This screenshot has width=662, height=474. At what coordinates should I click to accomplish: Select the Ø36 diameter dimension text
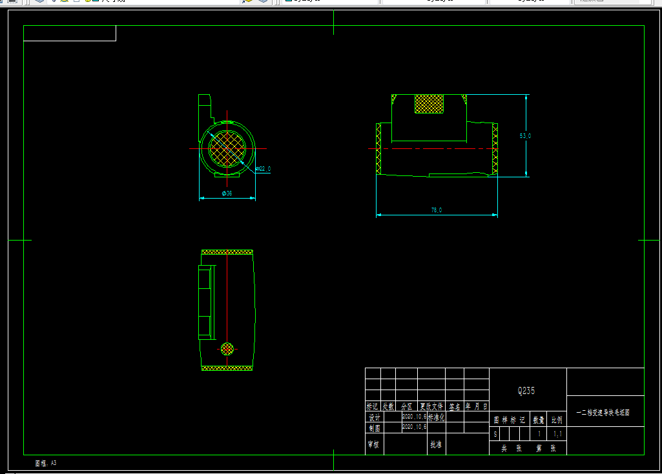pyautogui.click(x=227, y=193)
